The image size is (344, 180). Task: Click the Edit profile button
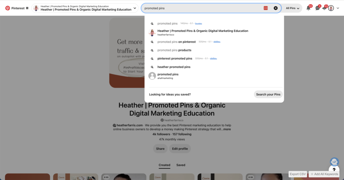point(180,149)
